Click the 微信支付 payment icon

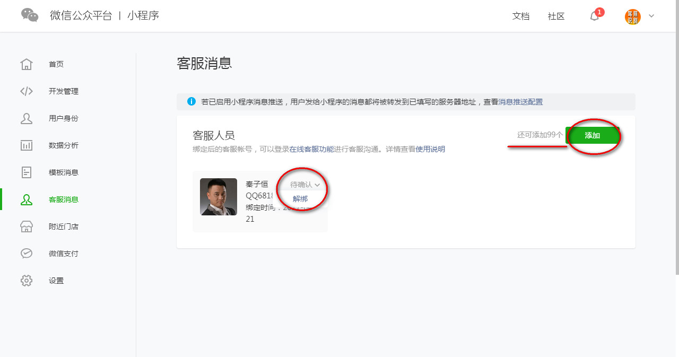point(27,254)
